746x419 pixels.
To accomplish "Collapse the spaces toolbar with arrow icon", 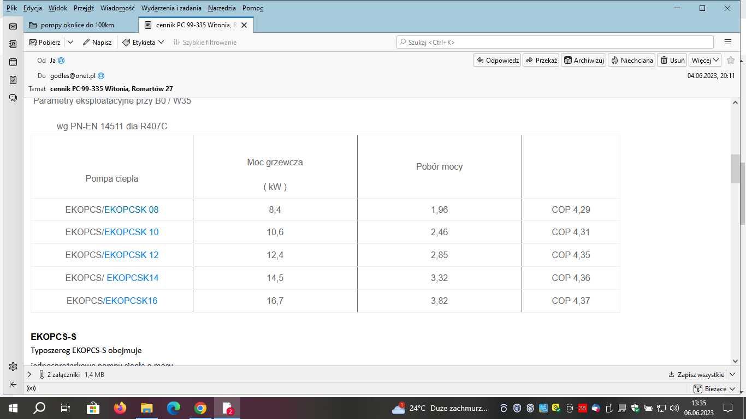I will tap(13, 384).
